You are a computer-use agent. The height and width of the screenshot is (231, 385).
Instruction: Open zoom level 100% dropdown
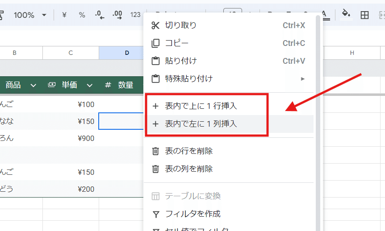pyautogui.click(x=30, y=15)
